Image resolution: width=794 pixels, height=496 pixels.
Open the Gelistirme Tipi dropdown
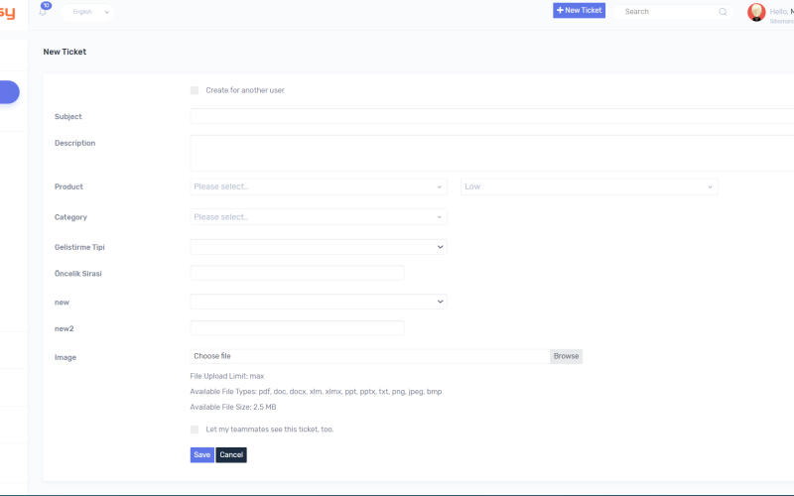tap(319, 247)
